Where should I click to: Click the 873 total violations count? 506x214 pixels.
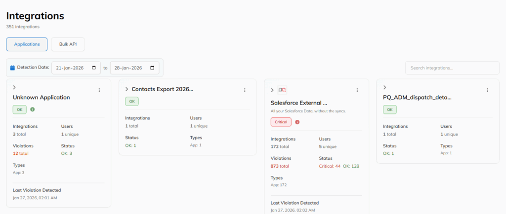click(x=280, y=166)
